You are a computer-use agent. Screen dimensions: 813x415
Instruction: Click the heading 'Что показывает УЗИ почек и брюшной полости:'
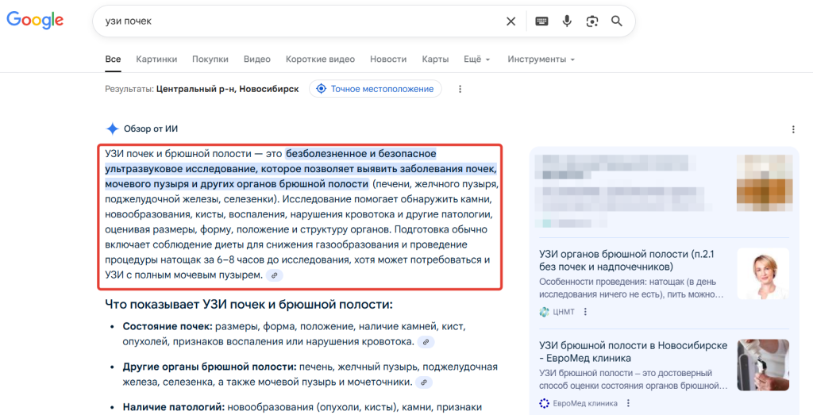(x=249, y=304)
